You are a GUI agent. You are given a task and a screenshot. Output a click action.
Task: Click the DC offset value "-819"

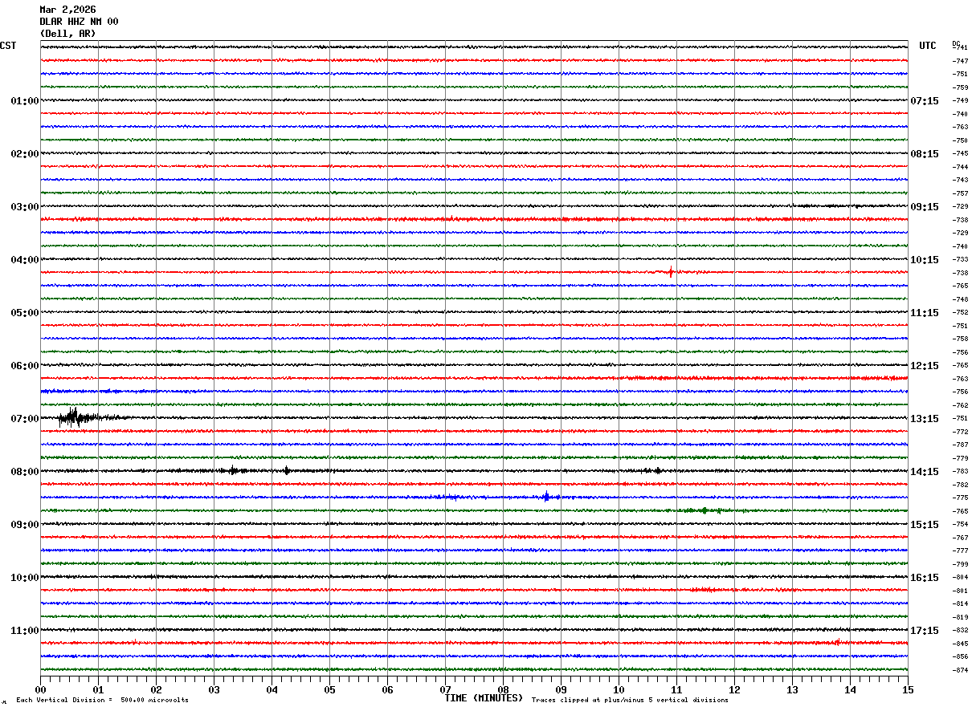tap(960, 617)
